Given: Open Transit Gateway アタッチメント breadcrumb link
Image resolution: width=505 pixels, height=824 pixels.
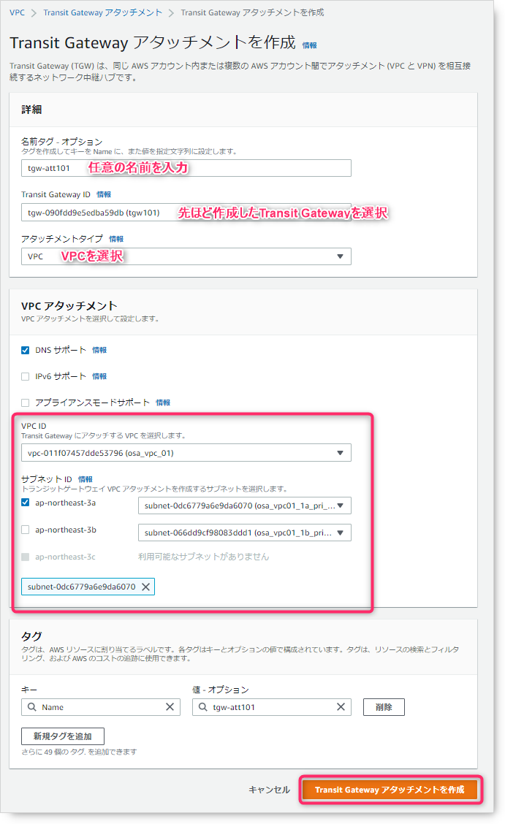Looking at the screenshot, I should (102, 12).
